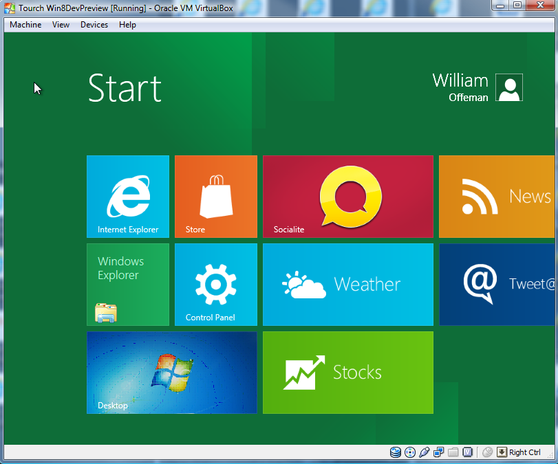Image resolution: width=558 pixels, height=464 pixels.
Task: Click the USB devices status icon
Action: click(425, 452)
